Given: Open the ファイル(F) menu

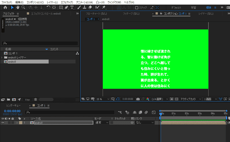Looking at the screenshot, I should click(x=7, y=3).
